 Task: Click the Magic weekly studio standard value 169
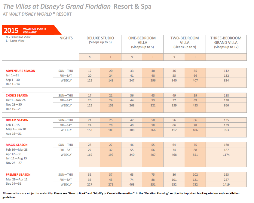(x=90, y=155)
